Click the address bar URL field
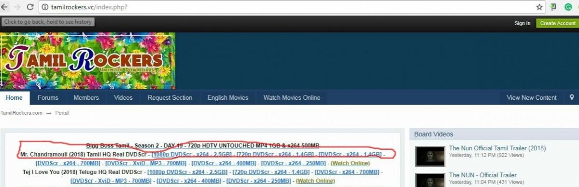The width and height of the screenshot is (579, 187). [292, 7]
